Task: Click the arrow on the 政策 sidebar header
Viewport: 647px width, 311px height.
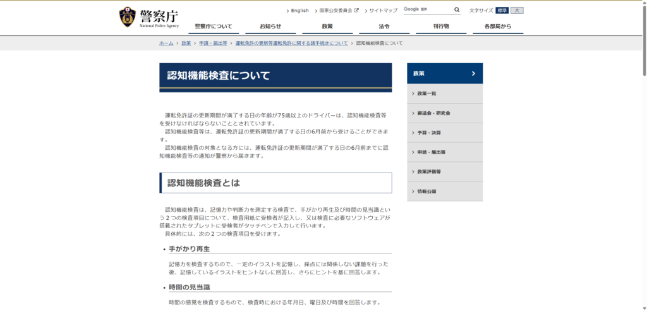Action: [x=473, y=73]
